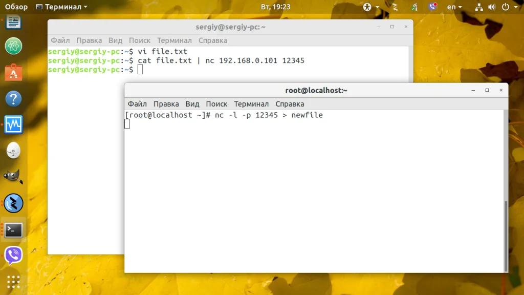Open Файл menu in root@localhost terminal
This screenshot has width=524, height=295.
tap(137, 104)
